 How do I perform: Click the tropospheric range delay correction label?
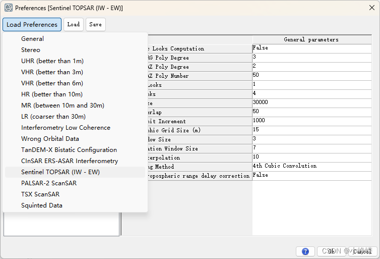pyautogui.click(x=200, y=176)
